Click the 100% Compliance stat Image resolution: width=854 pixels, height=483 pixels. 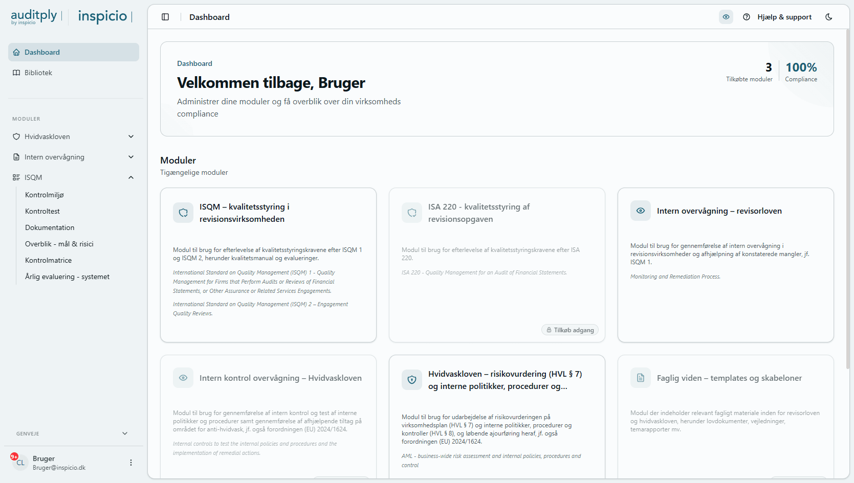click(x=801, y=72)
